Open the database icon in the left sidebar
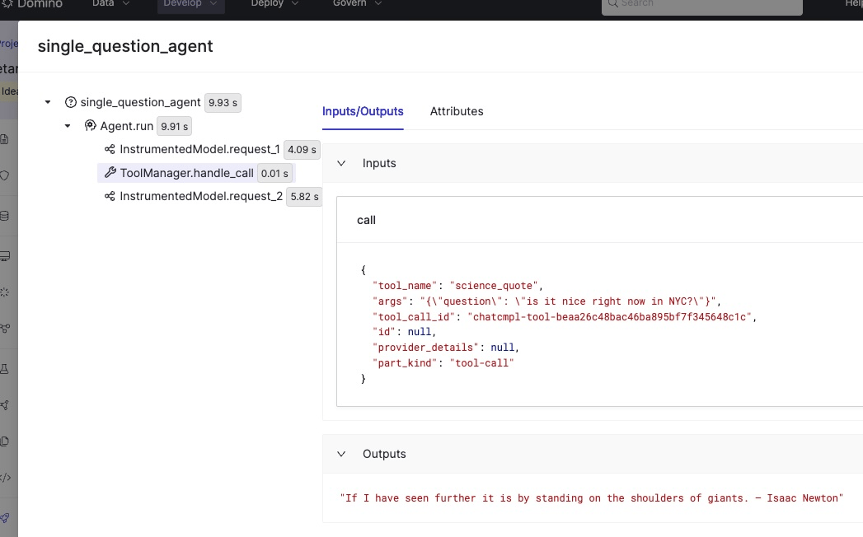This screenshot has width=863, height=537. click(x=4, y=216)
